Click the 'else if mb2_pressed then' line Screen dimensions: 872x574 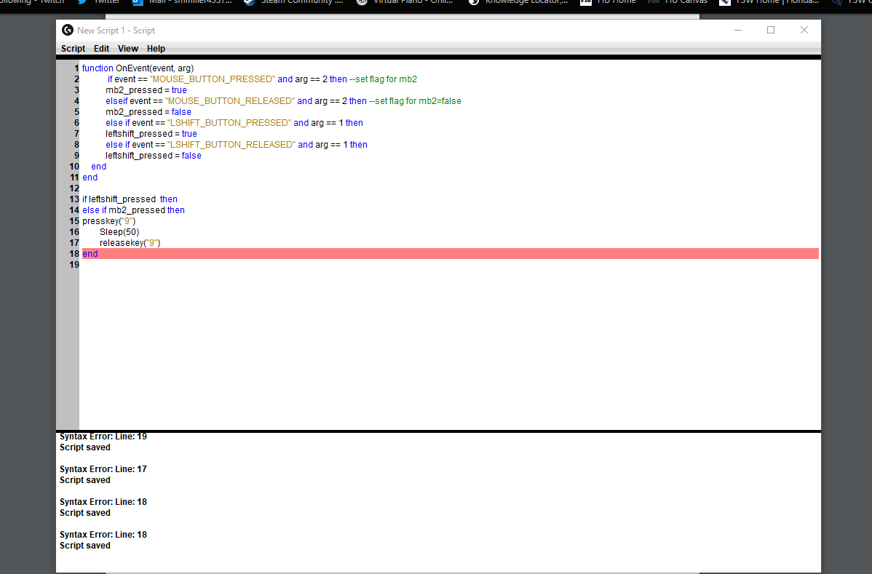coord(133,210)
